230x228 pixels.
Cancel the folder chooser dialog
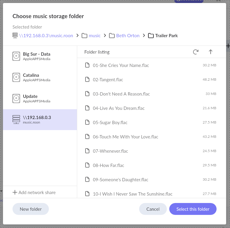tap(153, 209)
